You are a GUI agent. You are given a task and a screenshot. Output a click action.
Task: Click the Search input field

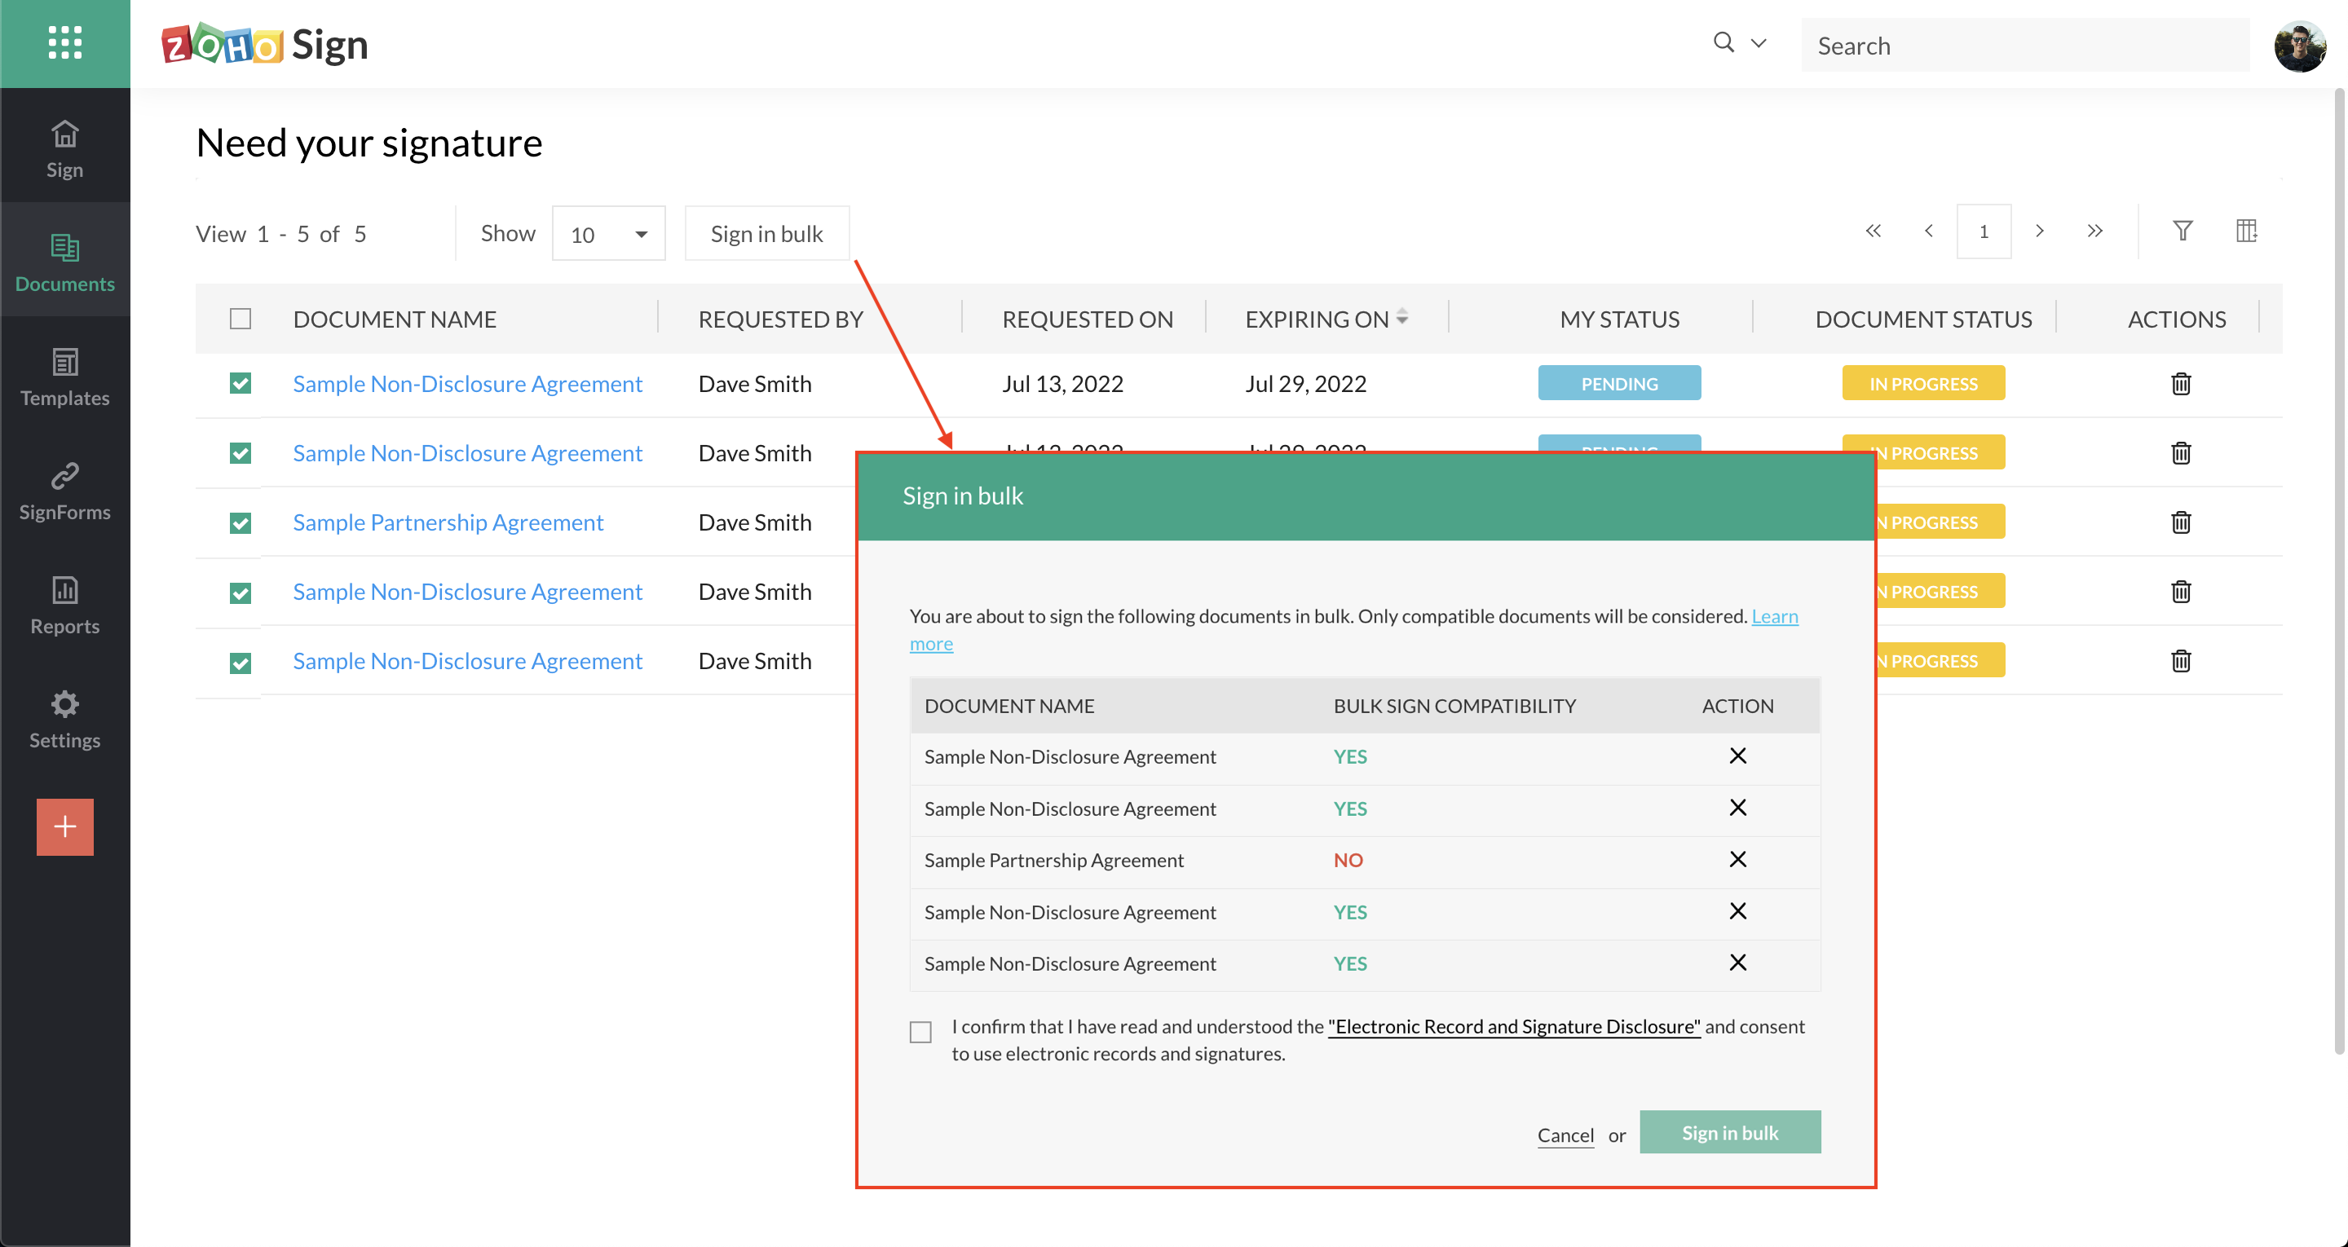point(2024,46)
